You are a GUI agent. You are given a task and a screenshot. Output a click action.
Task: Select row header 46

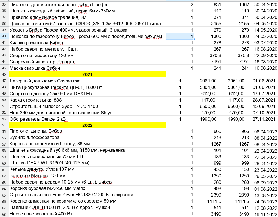[x=4, y=74]
